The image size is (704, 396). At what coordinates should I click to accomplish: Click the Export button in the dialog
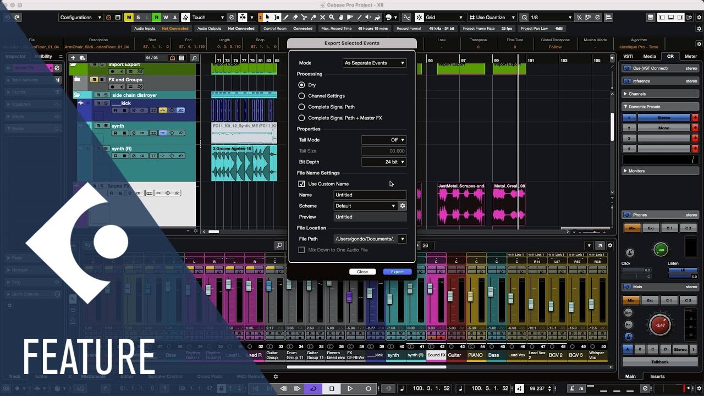(x=397, y=272)
